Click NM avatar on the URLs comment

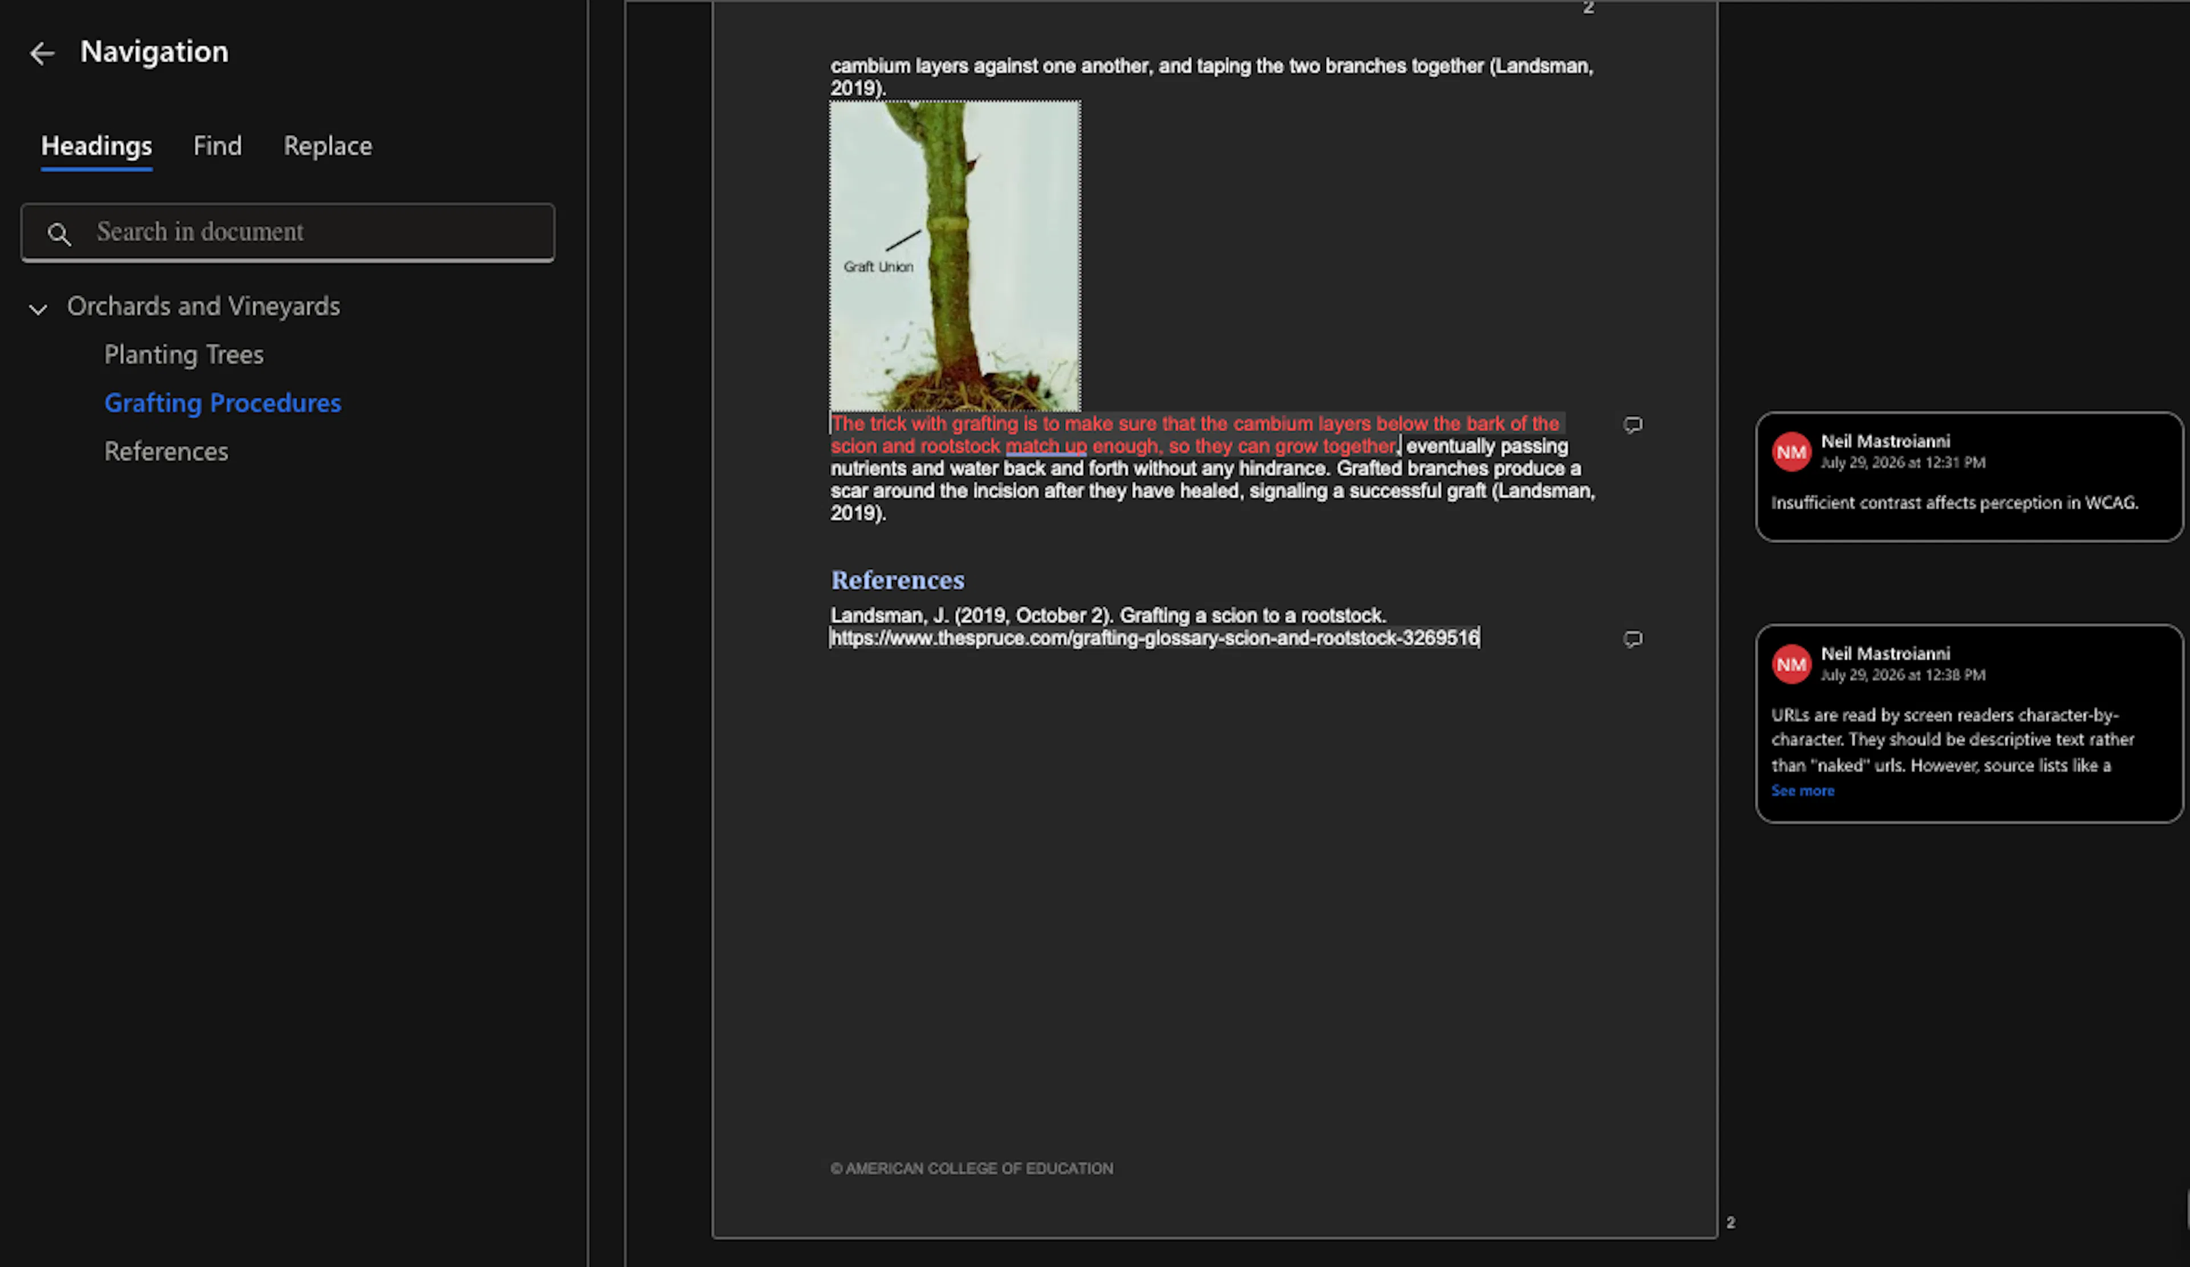[x=1791, y=665]
